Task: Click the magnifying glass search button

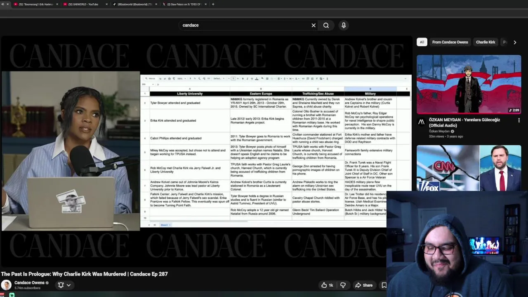Action: tap(326, 25)
